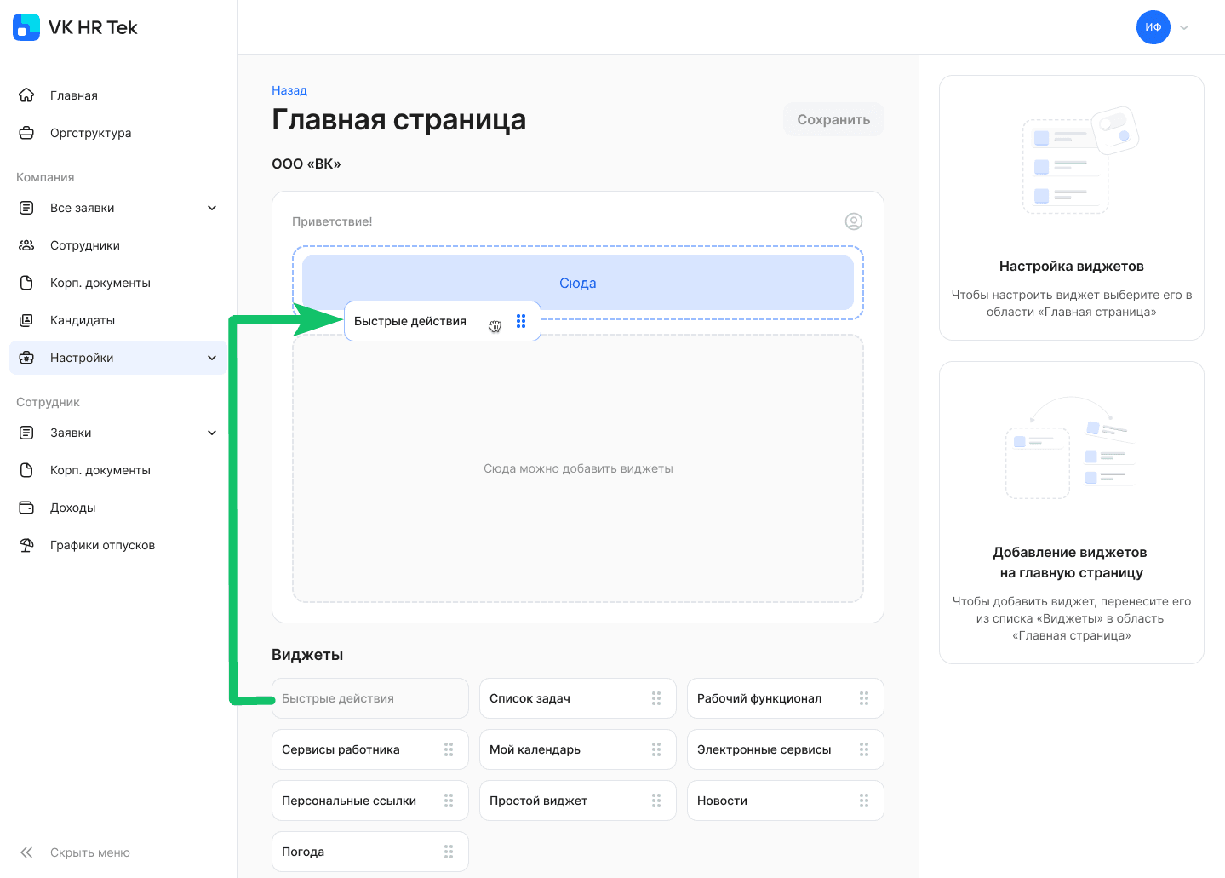The width and height of the screenshot is (1225, 878).
Task: Open user account dropdown arrow near avatar
Action: [x=1184, y=27]
